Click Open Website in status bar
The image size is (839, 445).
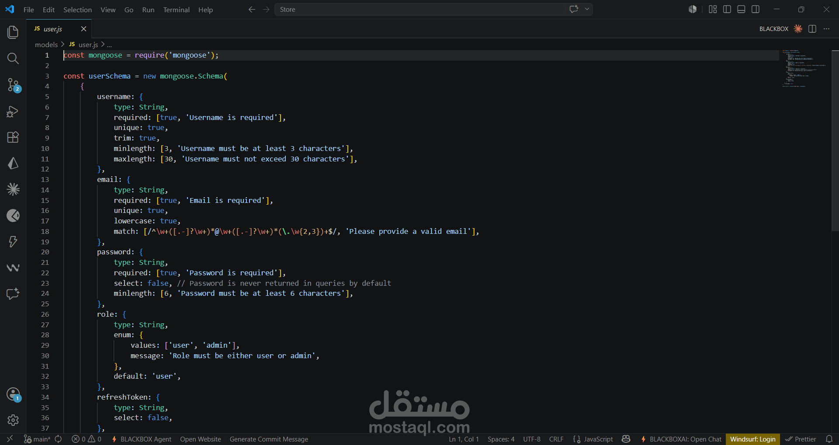pos(201,439)
